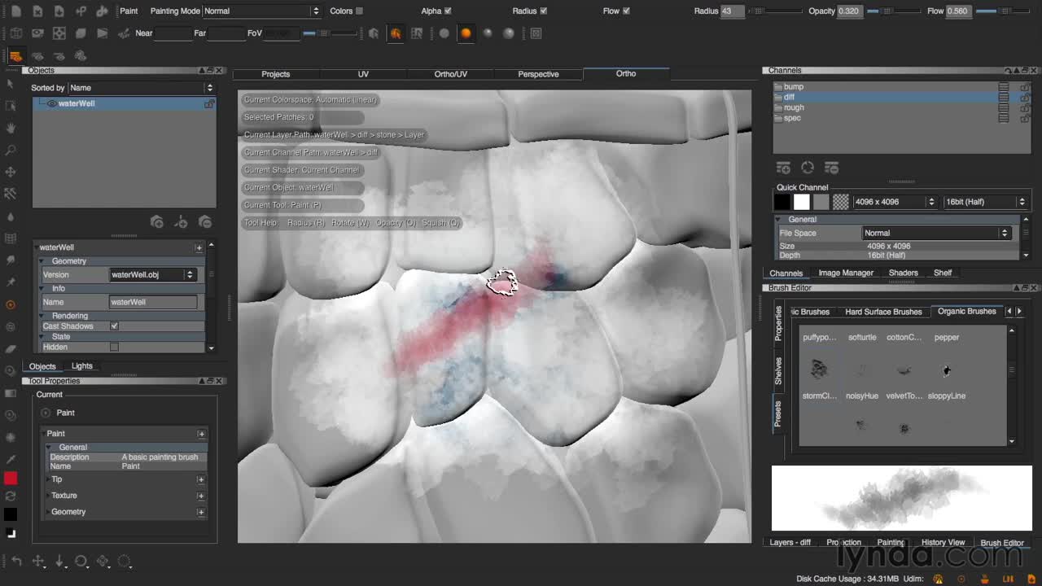Select the red foreground color swatch
The image size is (1042, 586).
11,479
